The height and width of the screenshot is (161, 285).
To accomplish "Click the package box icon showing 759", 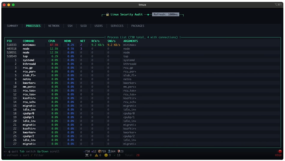I will [99, 151].
